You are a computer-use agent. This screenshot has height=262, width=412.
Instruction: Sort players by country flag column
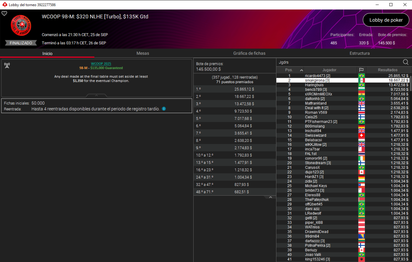[x=361, y=70]
